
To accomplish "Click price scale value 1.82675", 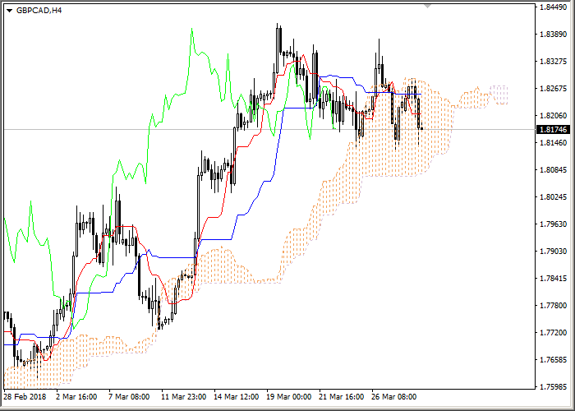I will tap(553, 89).
